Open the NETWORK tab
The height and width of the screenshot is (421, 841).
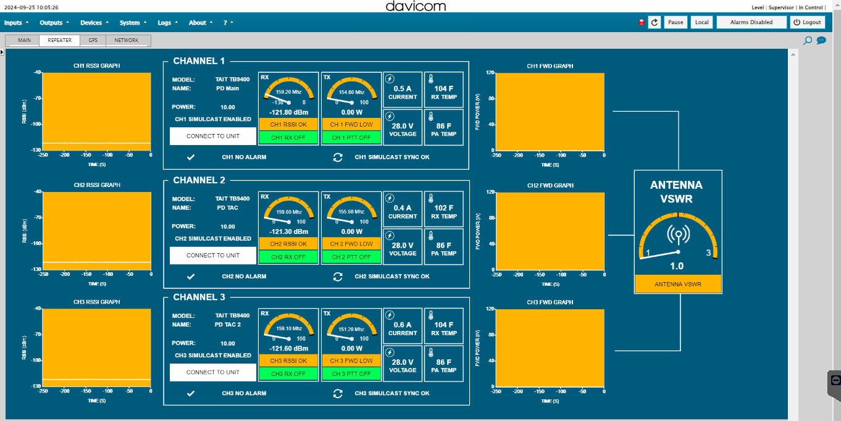pyautogui.click(x=128, y=41)
